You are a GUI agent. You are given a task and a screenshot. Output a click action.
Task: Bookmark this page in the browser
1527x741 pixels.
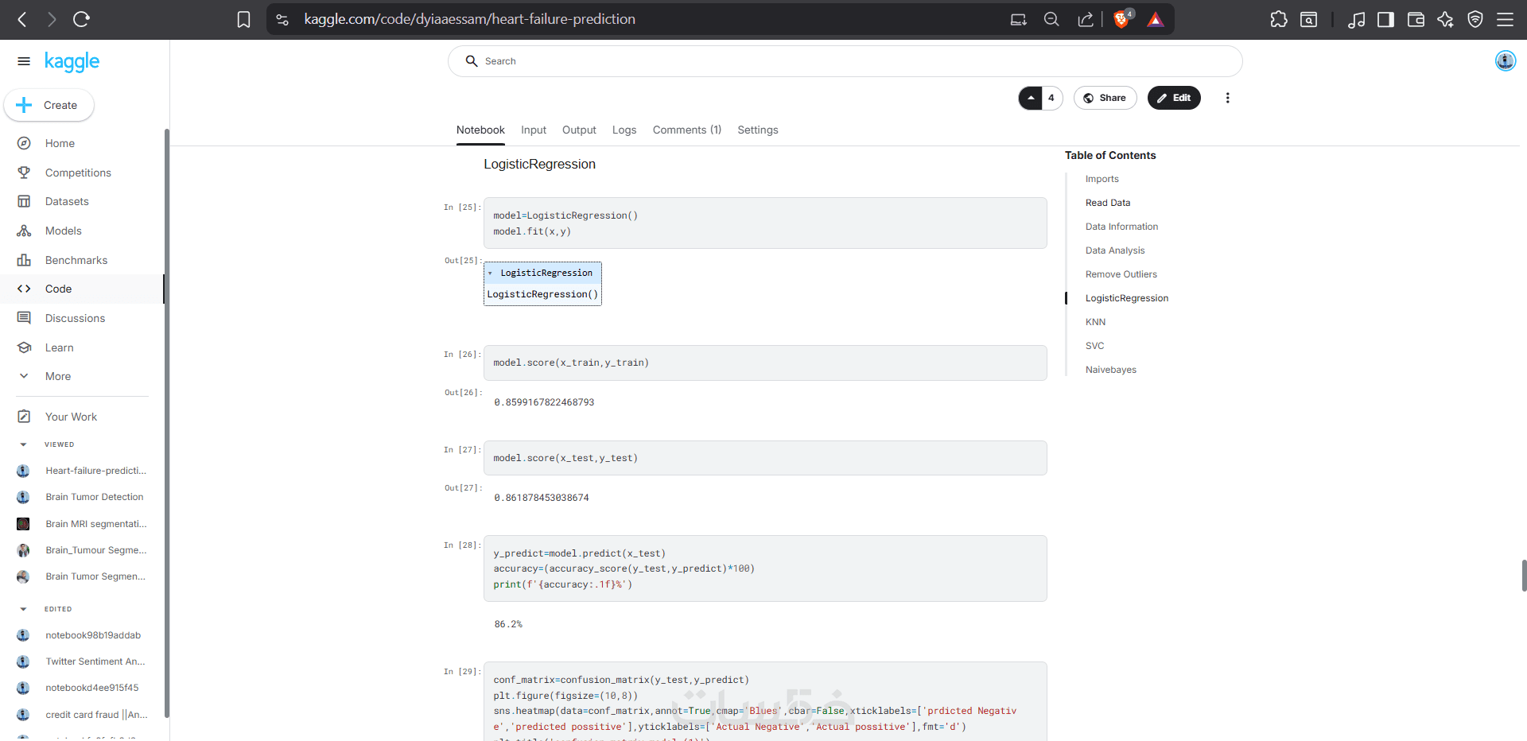(244, 19)
